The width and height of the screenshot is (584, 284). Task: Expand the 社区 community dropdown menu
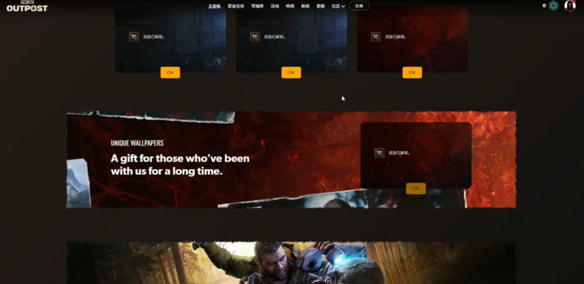[x=338, y=6]
